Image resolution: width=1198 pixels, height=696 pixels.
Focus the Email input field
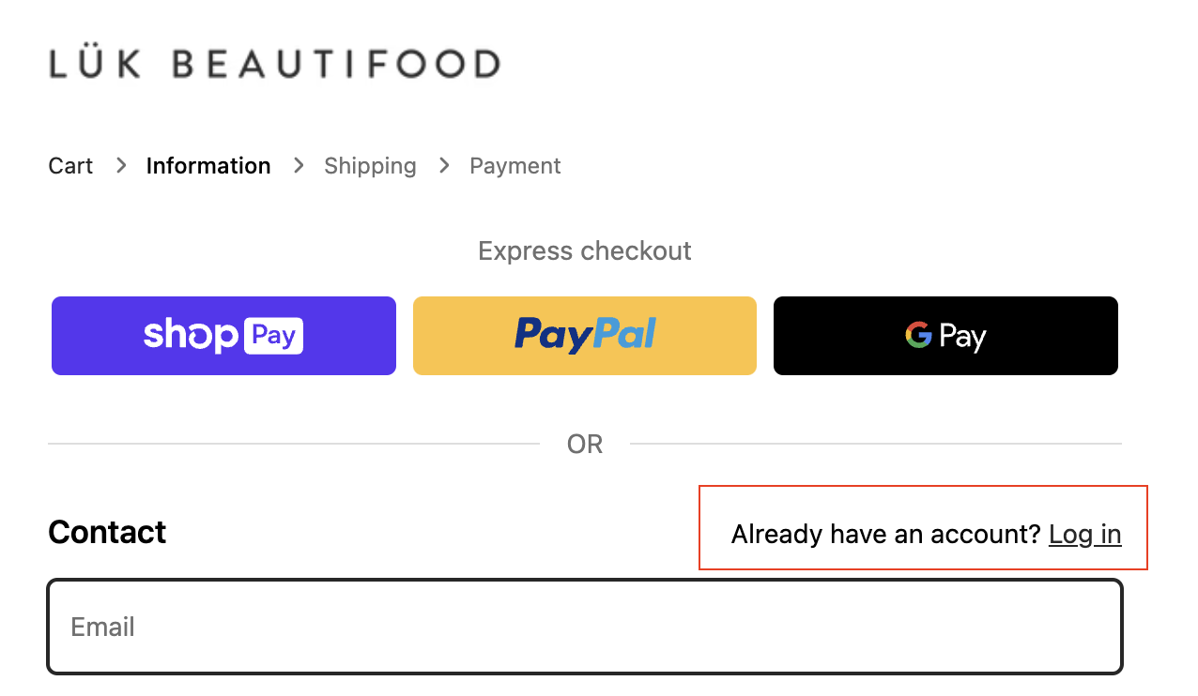[x=585, y=627]
